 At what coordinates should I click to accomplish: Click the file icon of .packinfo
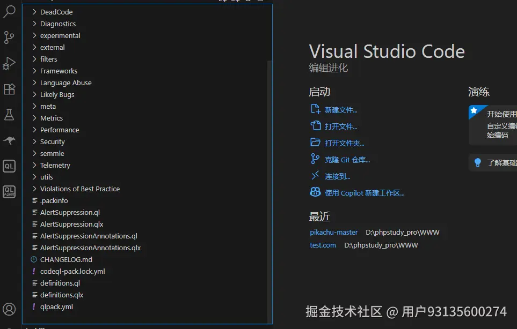pyautogui.click(x=34, y=201)
